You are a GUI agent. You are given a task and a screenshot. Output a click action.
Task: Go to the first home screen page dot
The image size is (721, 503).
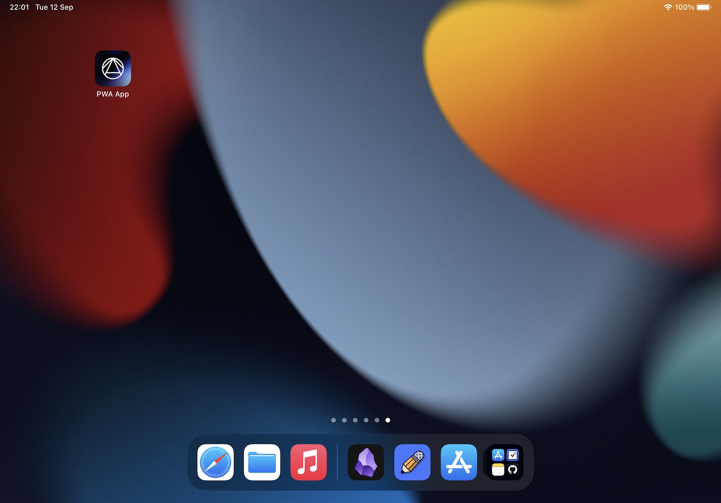pos(334,420)
